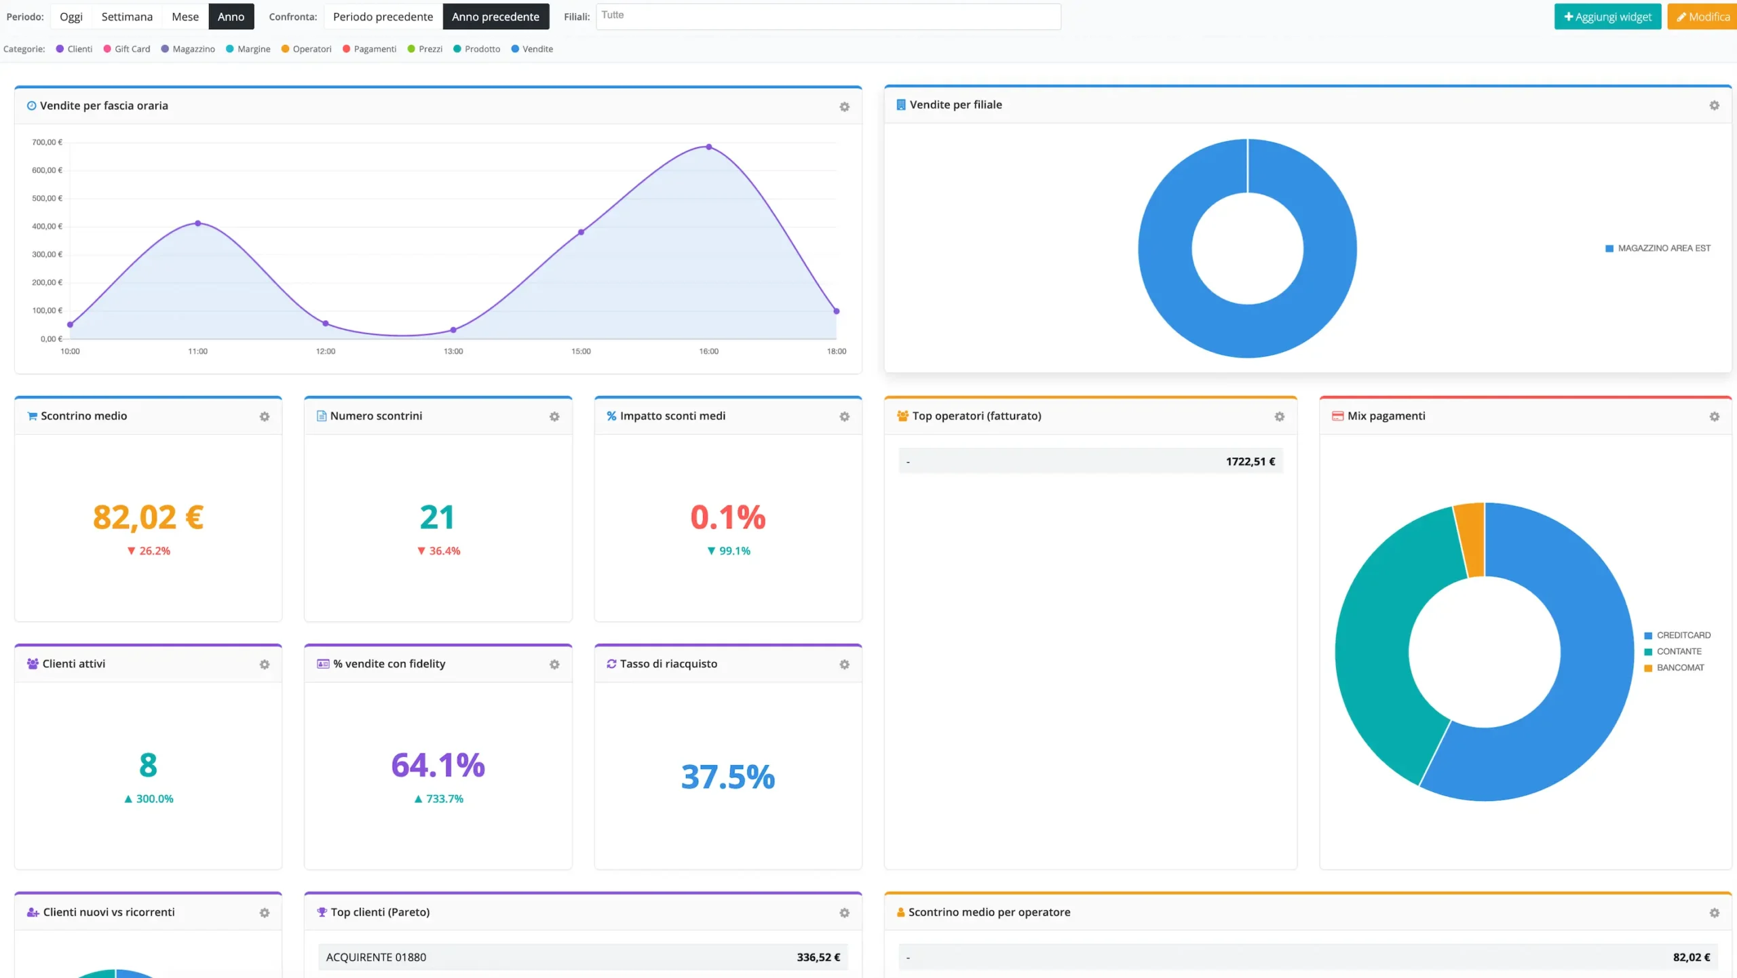Viewport: 1737px width, 978px height.
Task: Select the Mese period tab
Action: coord(185,16)
